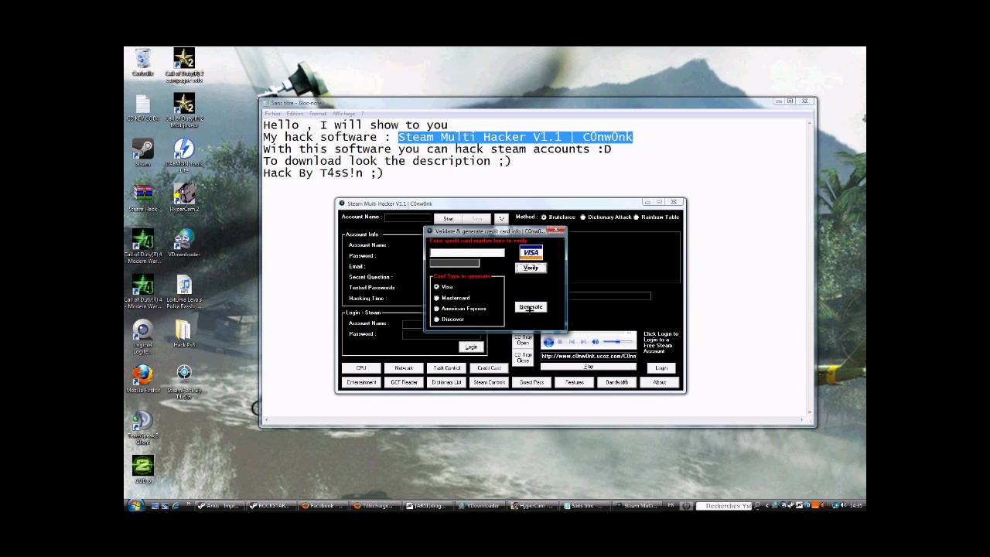The width and height of the screenshot is (990, 557).
Task: Click the About button
Action: (x=659, y=382)
